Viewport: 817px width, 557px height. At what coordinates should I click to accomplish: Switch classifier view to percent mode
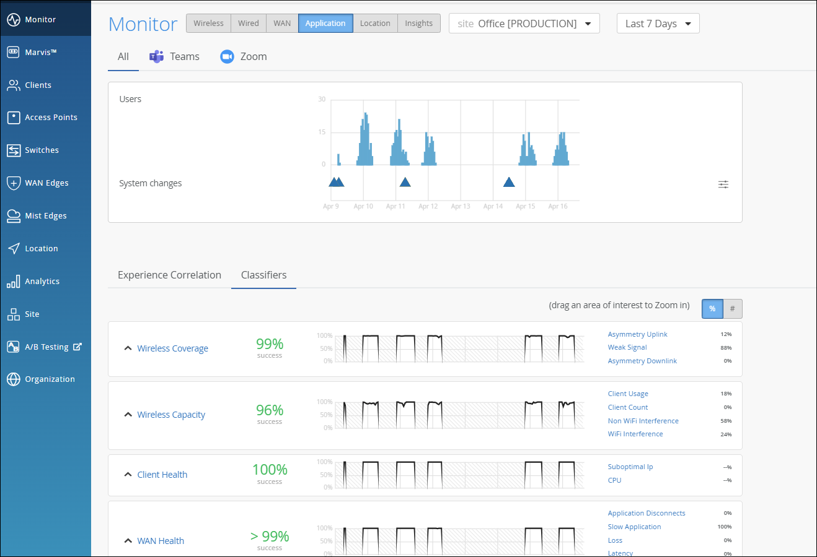[x=712, y=309]
